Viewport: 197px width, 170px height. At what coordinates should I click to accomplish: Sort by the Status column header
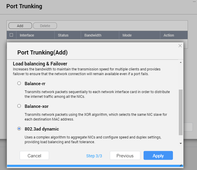(63, 35)
